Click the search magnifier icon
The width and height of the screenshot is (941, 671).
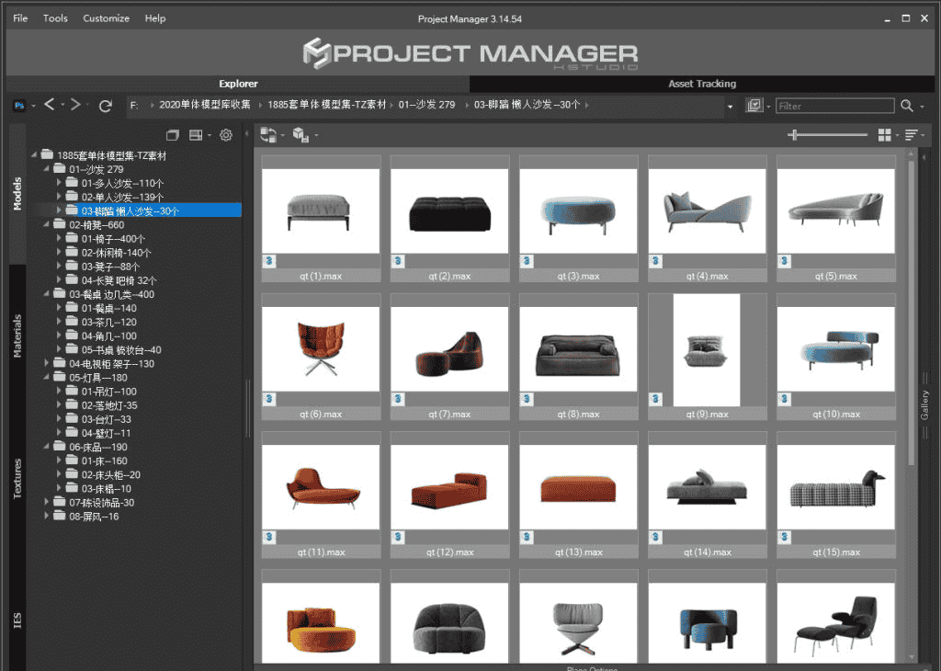(907, 106)
